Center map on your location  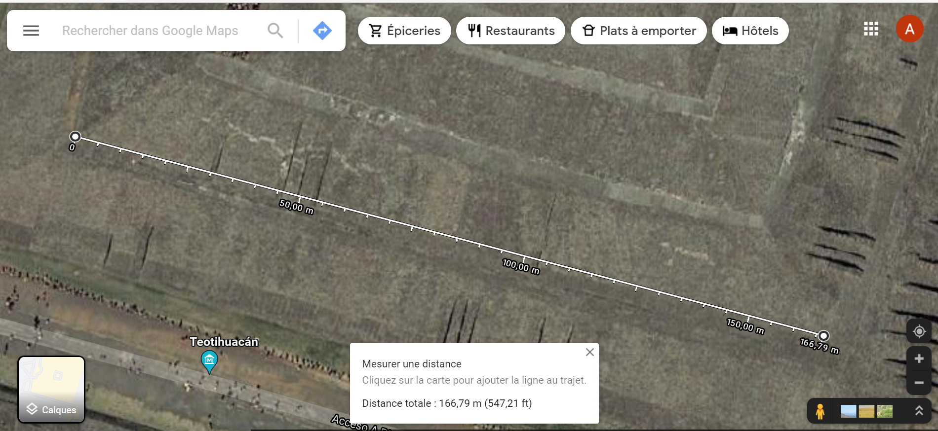[919, 331]
